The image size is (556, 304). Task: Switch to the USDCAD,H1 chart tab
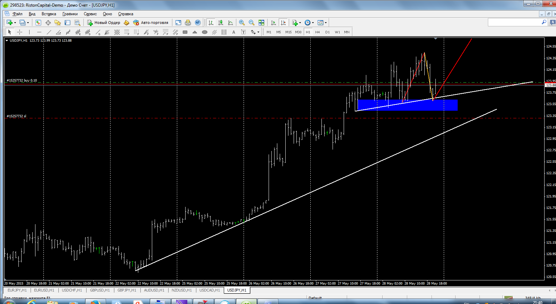point(210,290)
